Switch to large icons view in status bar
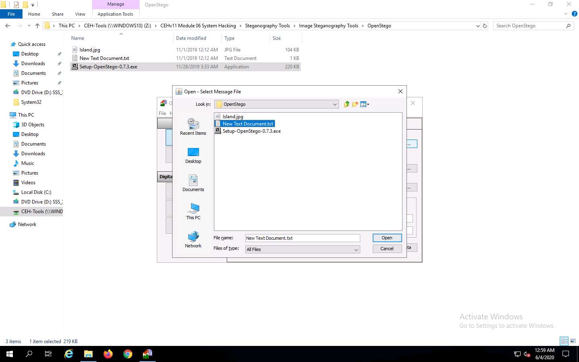Screen dimensions: 579x362 point(573,341)
